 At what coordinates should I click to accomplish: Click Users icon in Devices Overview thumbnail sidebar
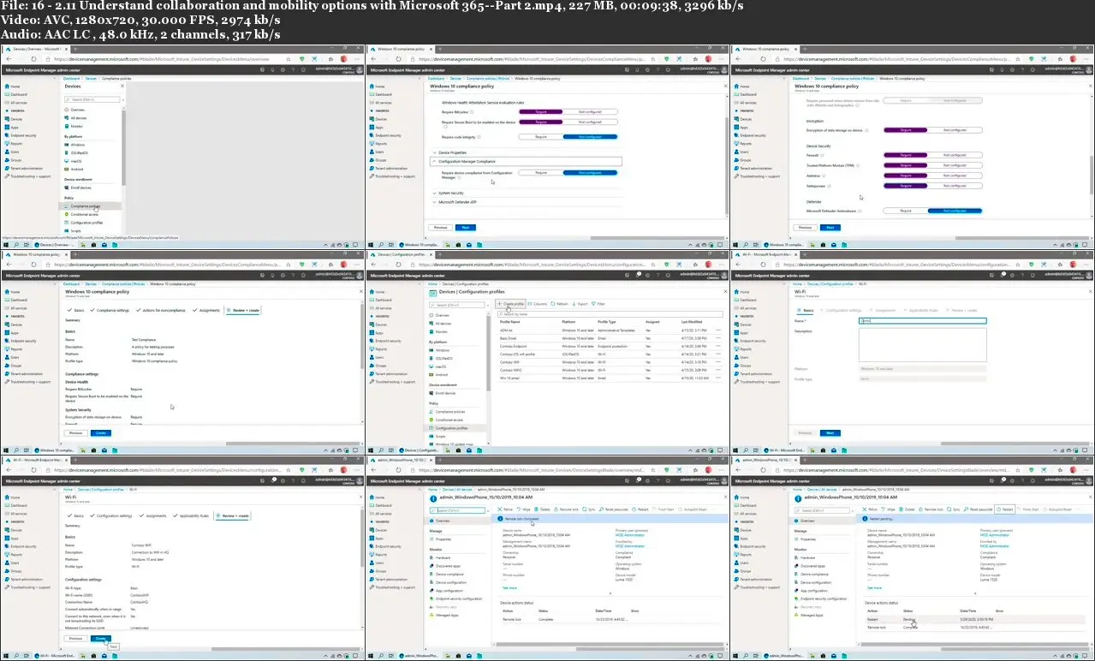[x=7, y=152]
